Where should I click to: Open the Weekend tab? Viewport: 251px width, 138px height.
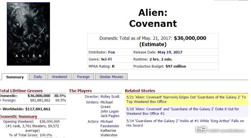point(59,77)
